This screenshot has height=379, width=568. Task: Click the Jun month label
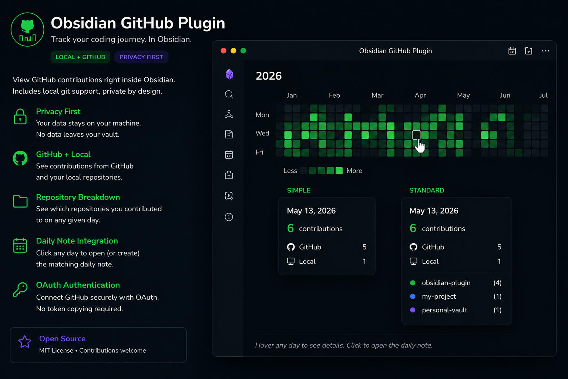coord(505,95)
